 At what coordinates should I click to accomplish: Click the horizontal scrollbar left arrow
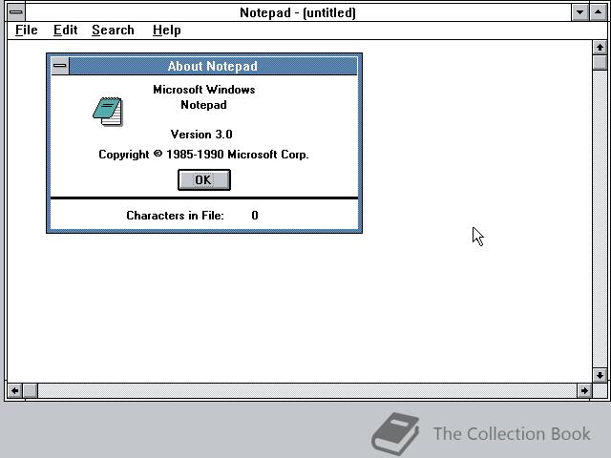click(15, 390)
